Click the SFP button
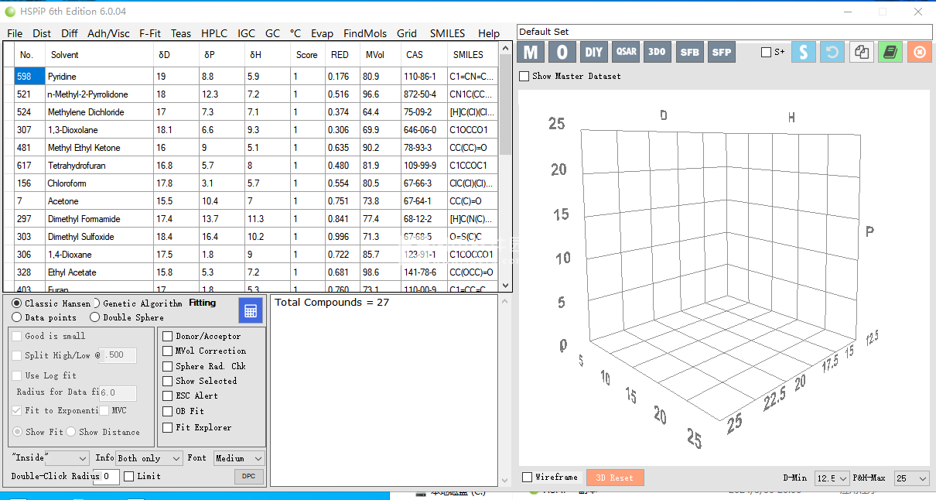The image size is (936, 500). tap(721, 52)
